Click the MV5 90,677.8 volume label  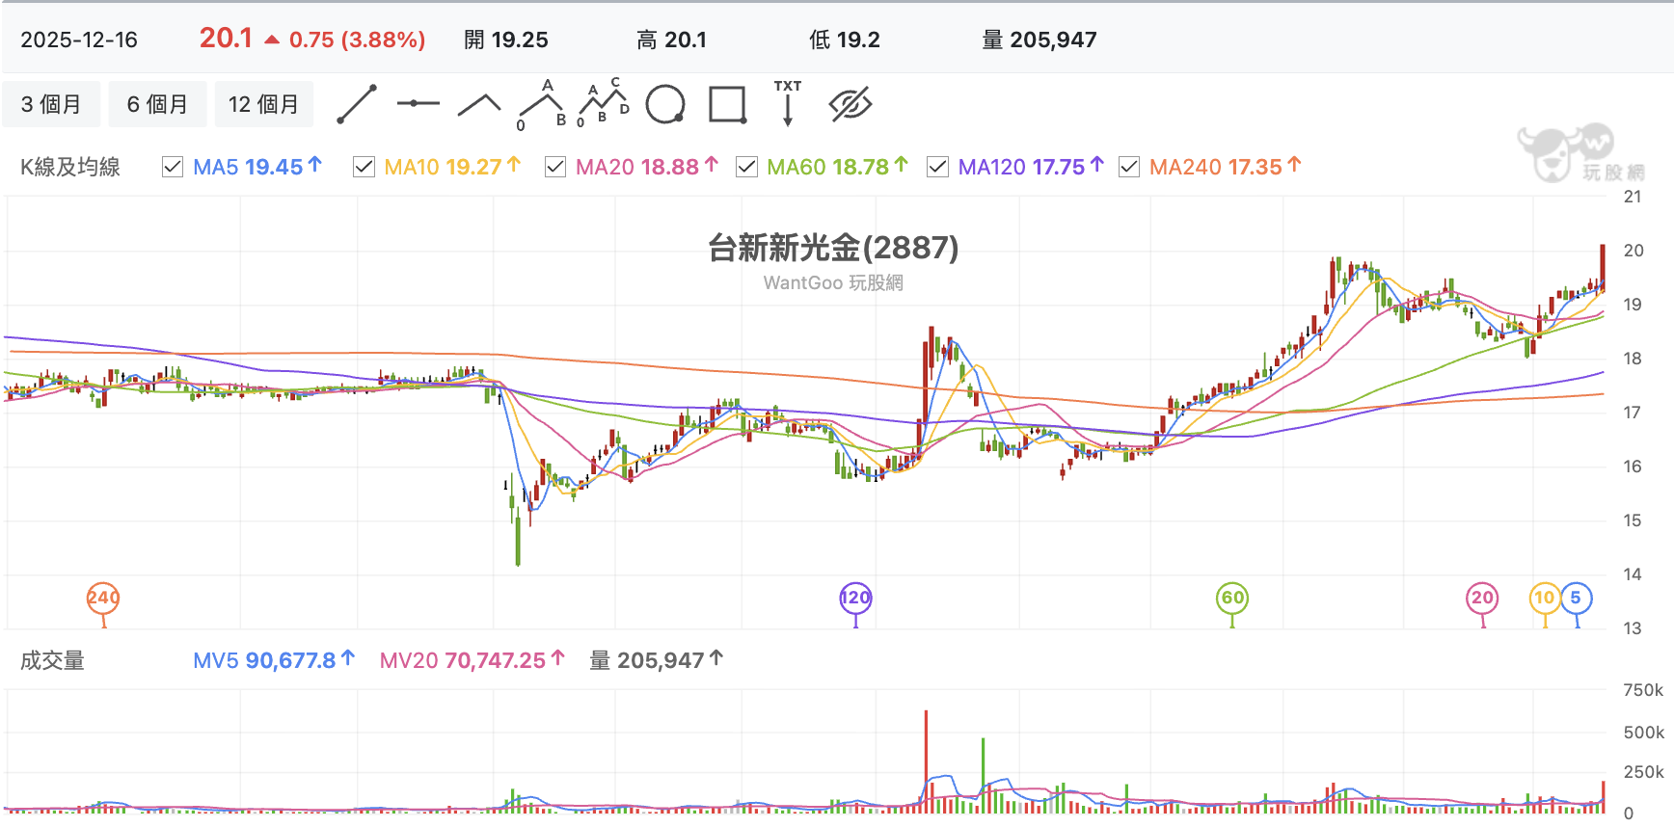coord(274,660)
